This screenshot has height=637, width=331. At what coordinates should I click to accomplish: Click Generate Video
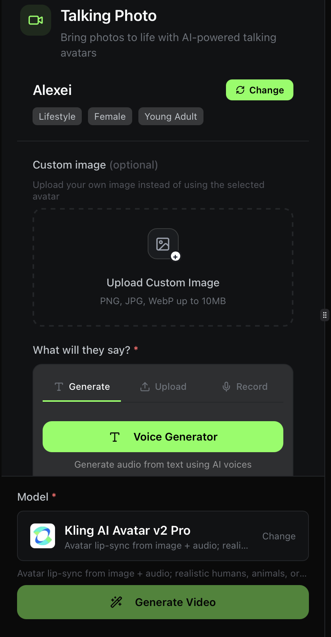163,602
